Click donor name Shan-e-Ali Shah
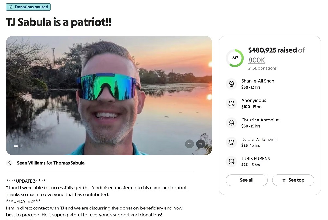 click(257, 81)
